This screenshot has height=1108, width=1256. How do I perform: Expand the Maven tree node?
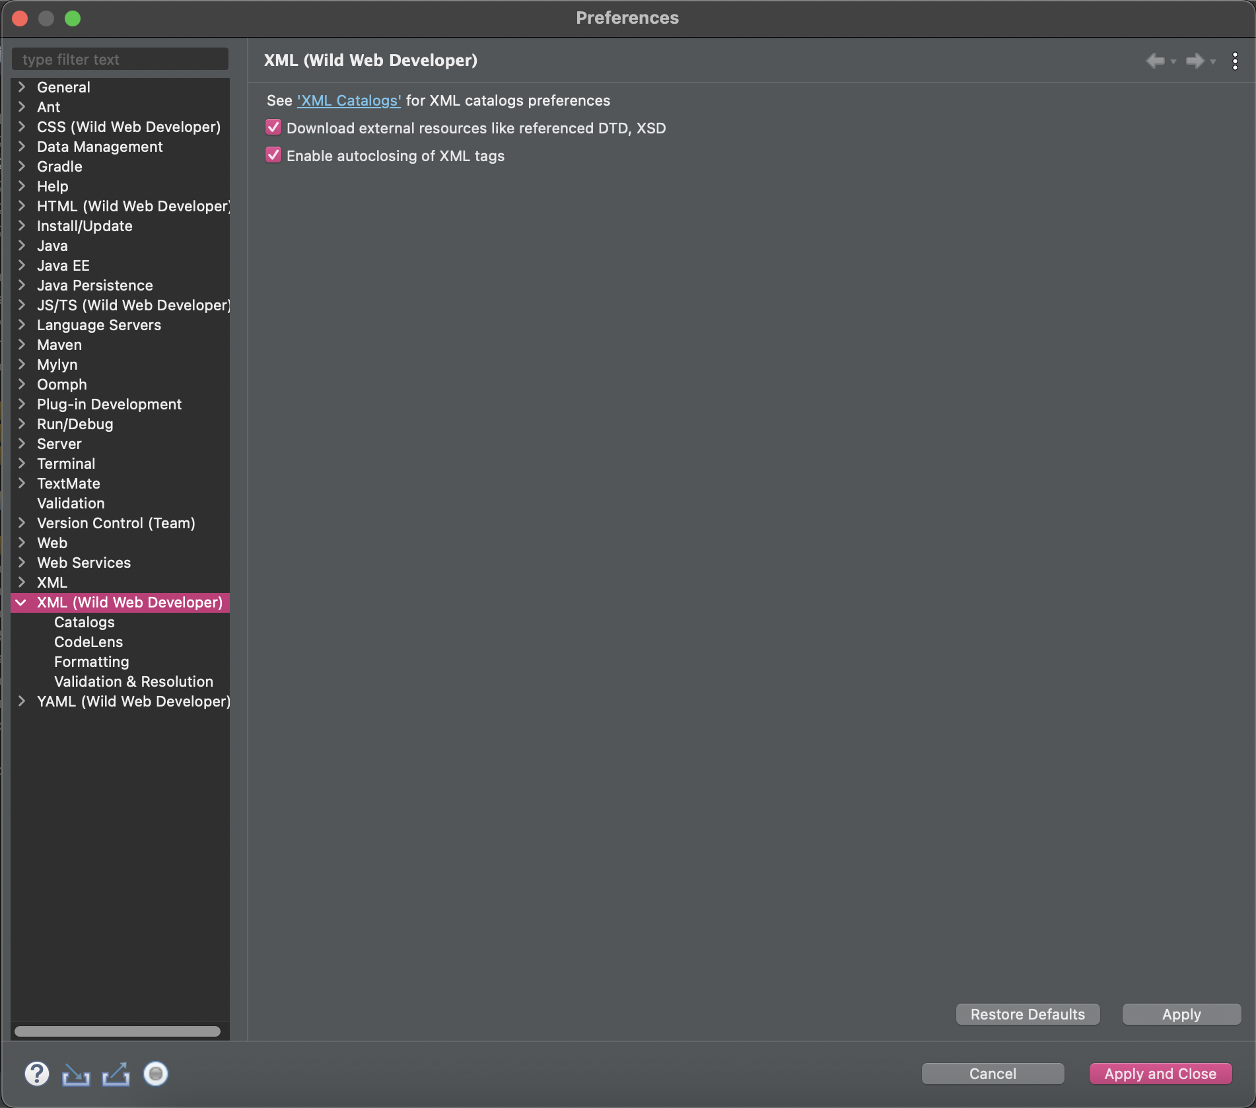click(22, 345)
